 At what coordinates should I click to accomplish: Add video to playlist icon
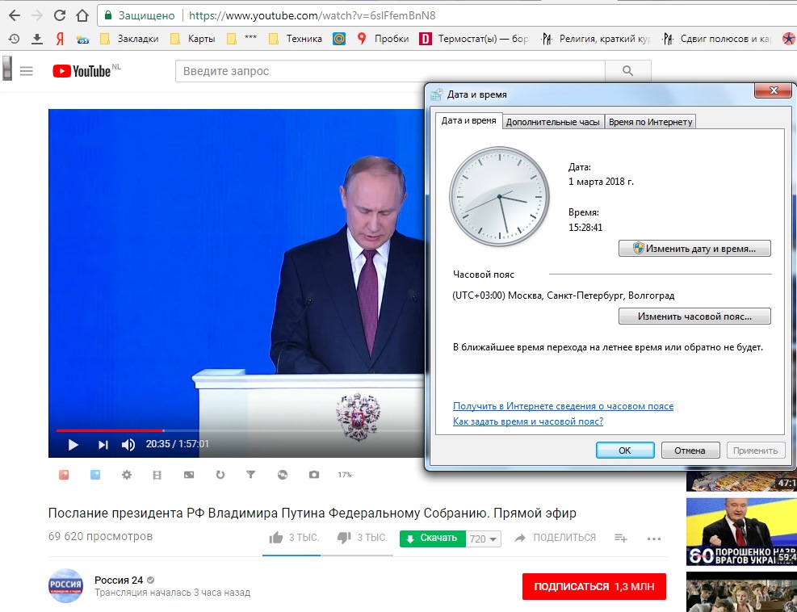tap(621, 538)
